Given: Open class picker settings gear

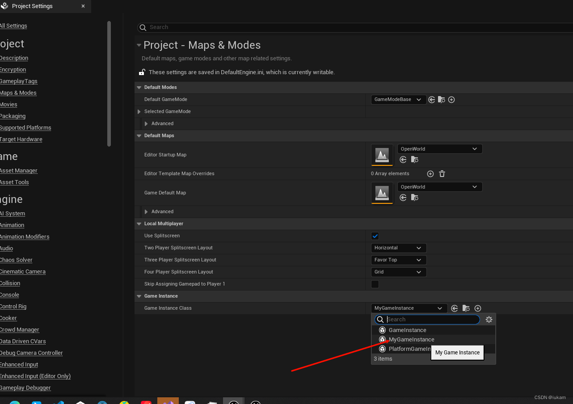Looking at the screenshot, I should pyautogui.click(x=489, y=320).
